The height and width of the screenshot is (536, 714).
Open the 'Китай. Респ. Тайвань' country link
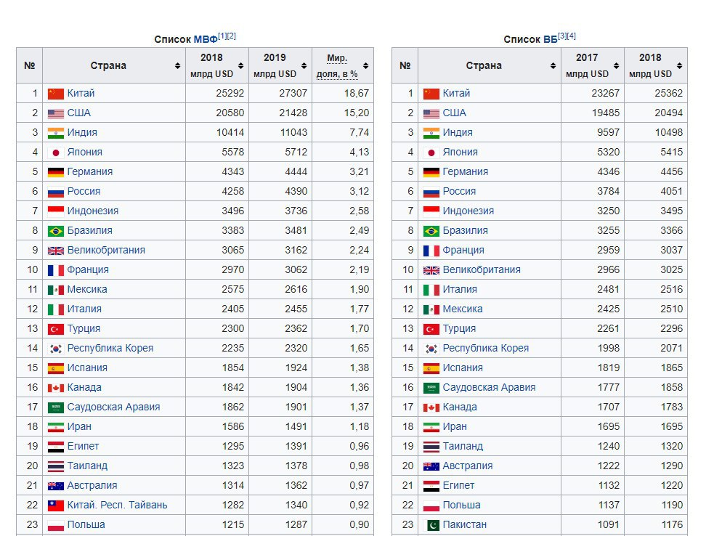(x=117, y=505)
